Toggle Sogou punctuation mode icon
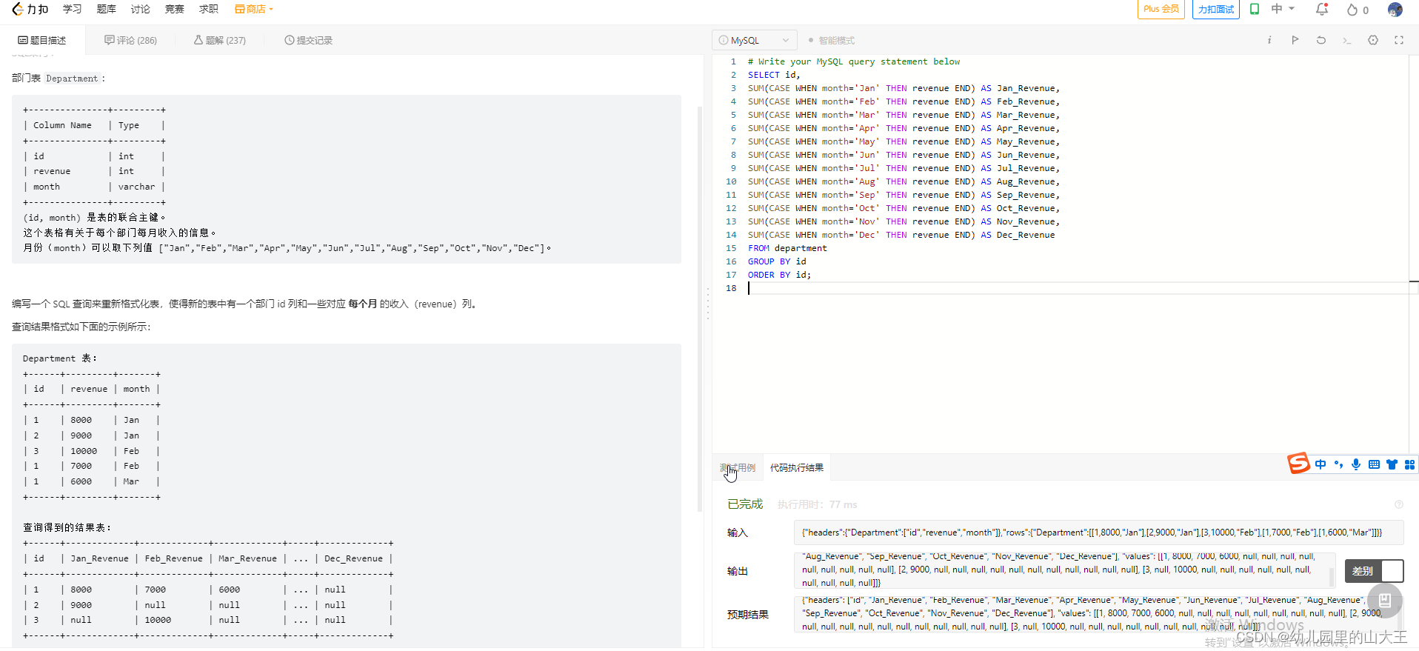Screen dimensions: 1419x651 click(1338, 464)
